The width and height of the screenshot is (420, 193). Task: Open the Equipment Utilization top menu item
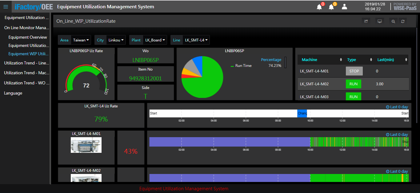pyautogui.click(x=26, y=18)
